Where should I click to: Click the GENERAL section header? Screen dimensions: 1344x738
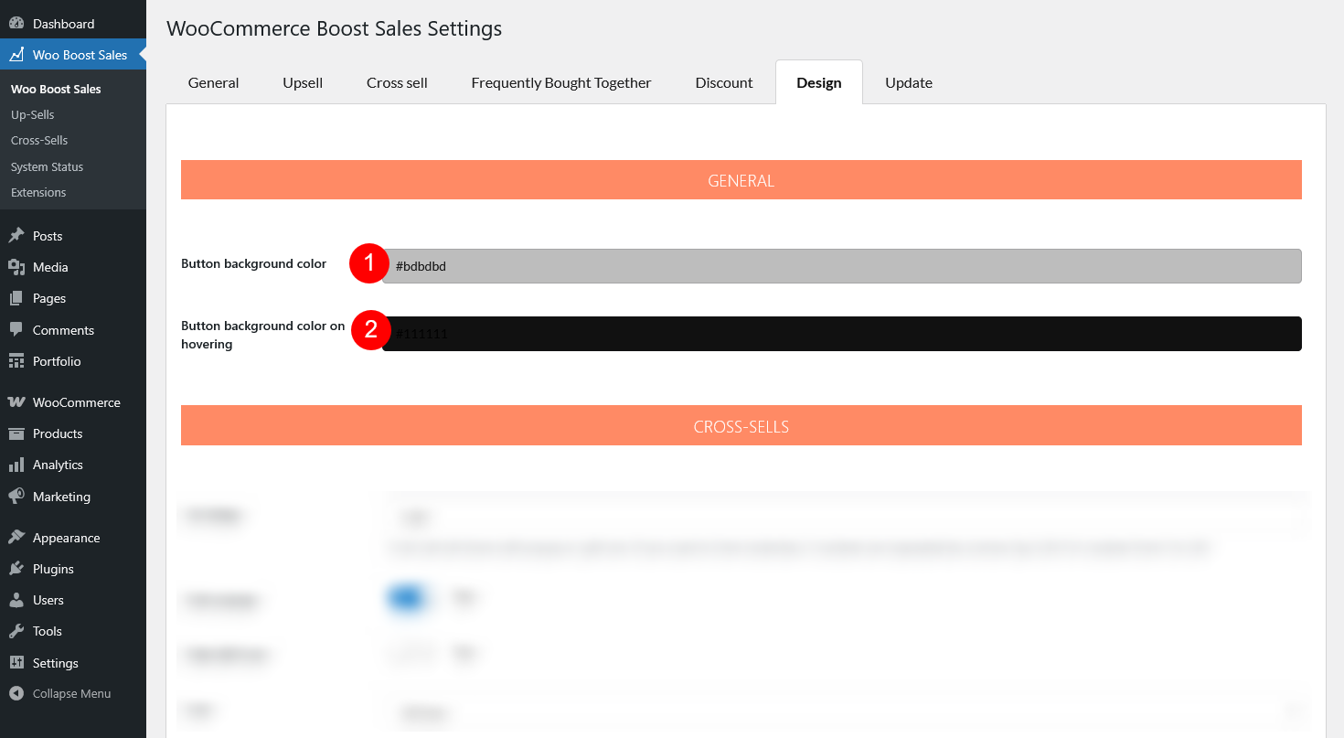point(741,180)
